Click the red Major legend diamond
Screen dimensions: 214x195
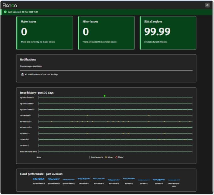(116, 157)
